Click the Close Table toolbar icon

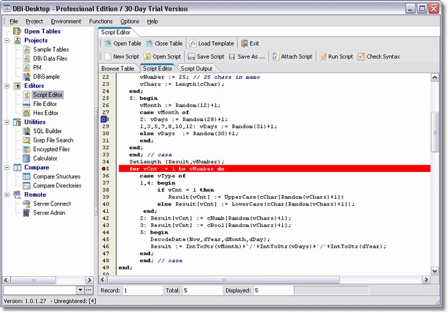(149, 44)
